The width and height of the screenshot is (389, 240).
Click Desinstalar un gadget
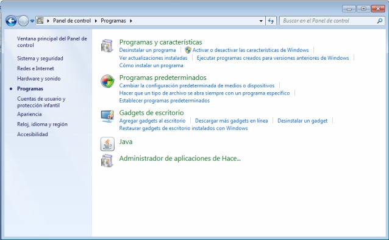pos(302,121)
